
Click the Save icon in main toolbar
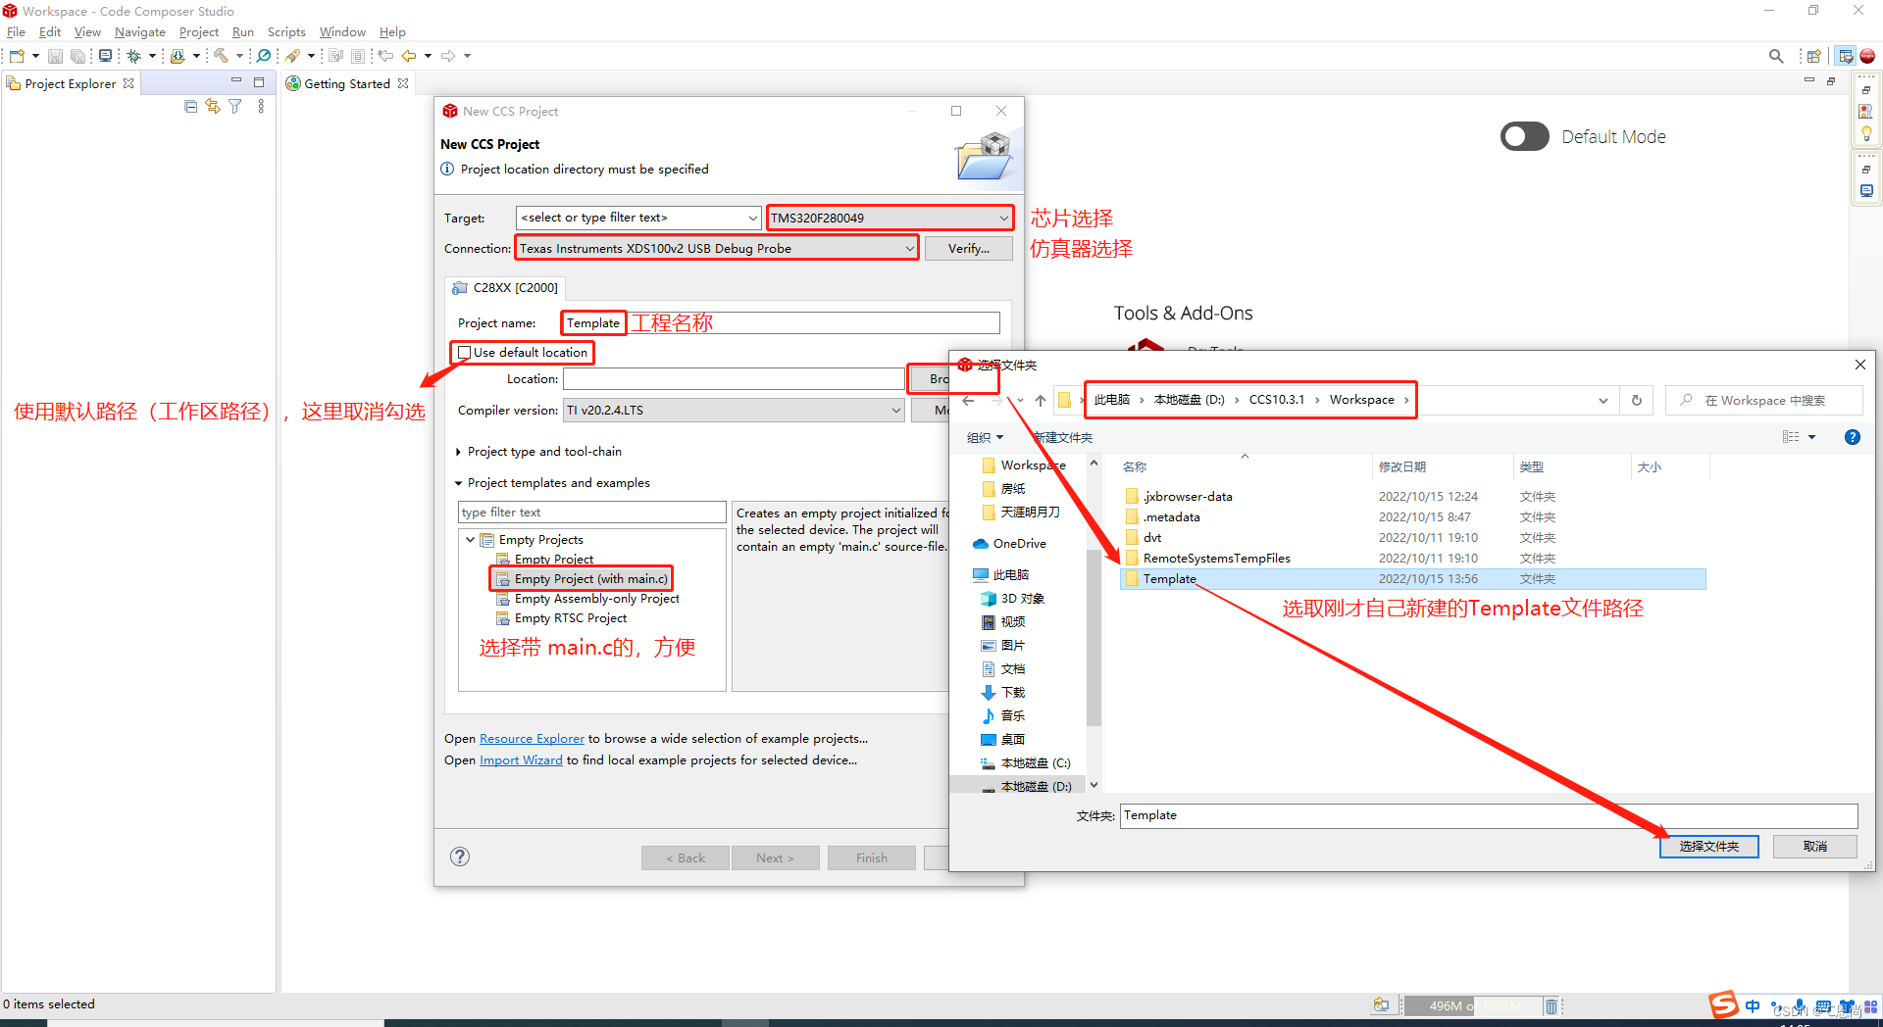[x=55, y=56]
